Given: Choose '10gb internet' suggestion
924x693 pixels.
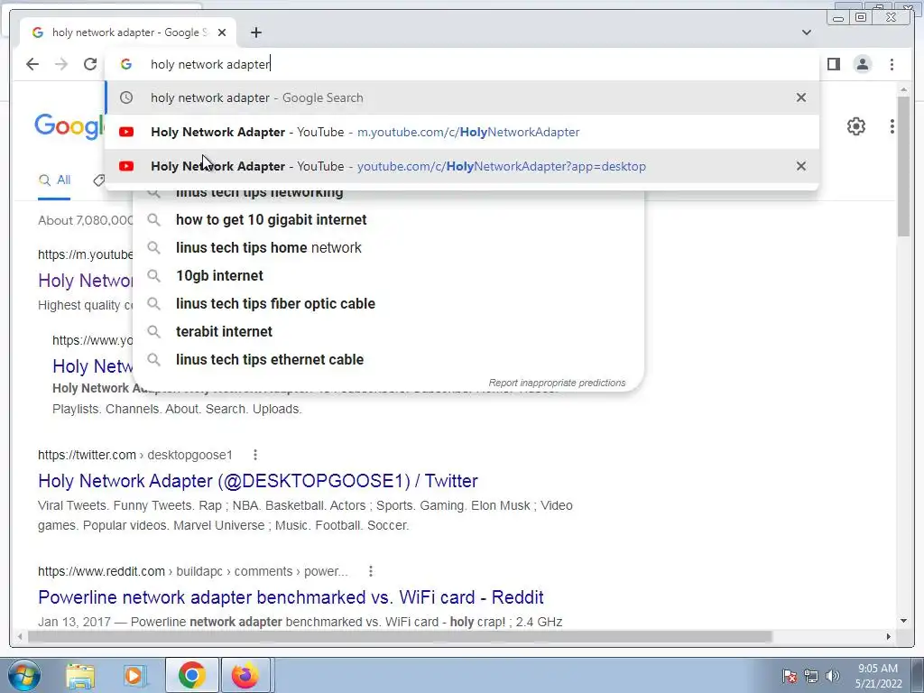Looking at the screenshot, I should 389,276.
